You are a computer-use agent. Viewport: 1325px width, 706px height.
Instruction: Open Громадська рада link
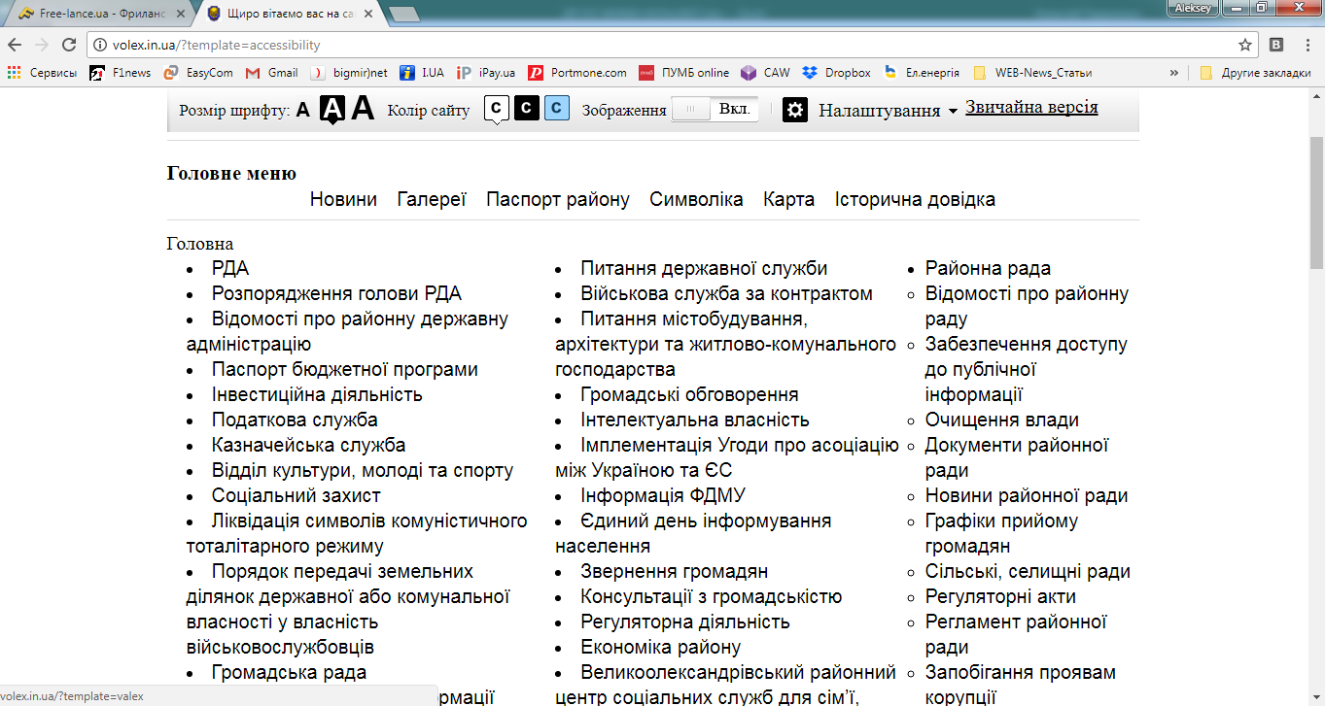289,672
